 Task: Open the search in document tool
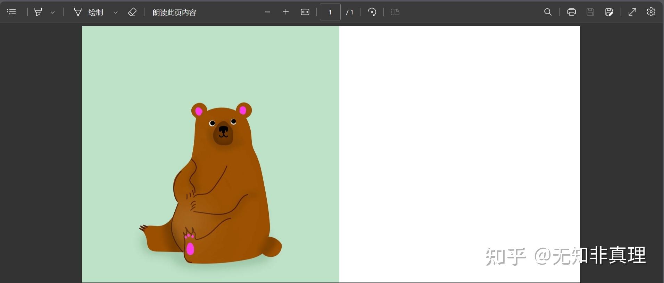[548, 12]
